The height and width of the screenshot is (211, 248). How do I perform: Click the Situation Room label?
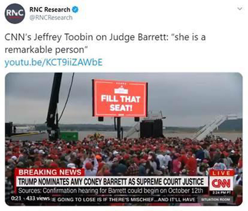pos(215,200)
